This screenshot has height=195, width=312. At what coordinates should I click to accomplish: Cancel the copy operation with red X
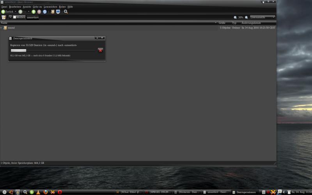101,50
